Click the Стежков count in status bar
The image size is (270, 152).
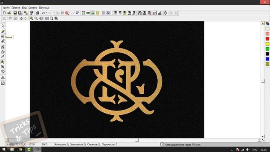(x=94, y=144)
